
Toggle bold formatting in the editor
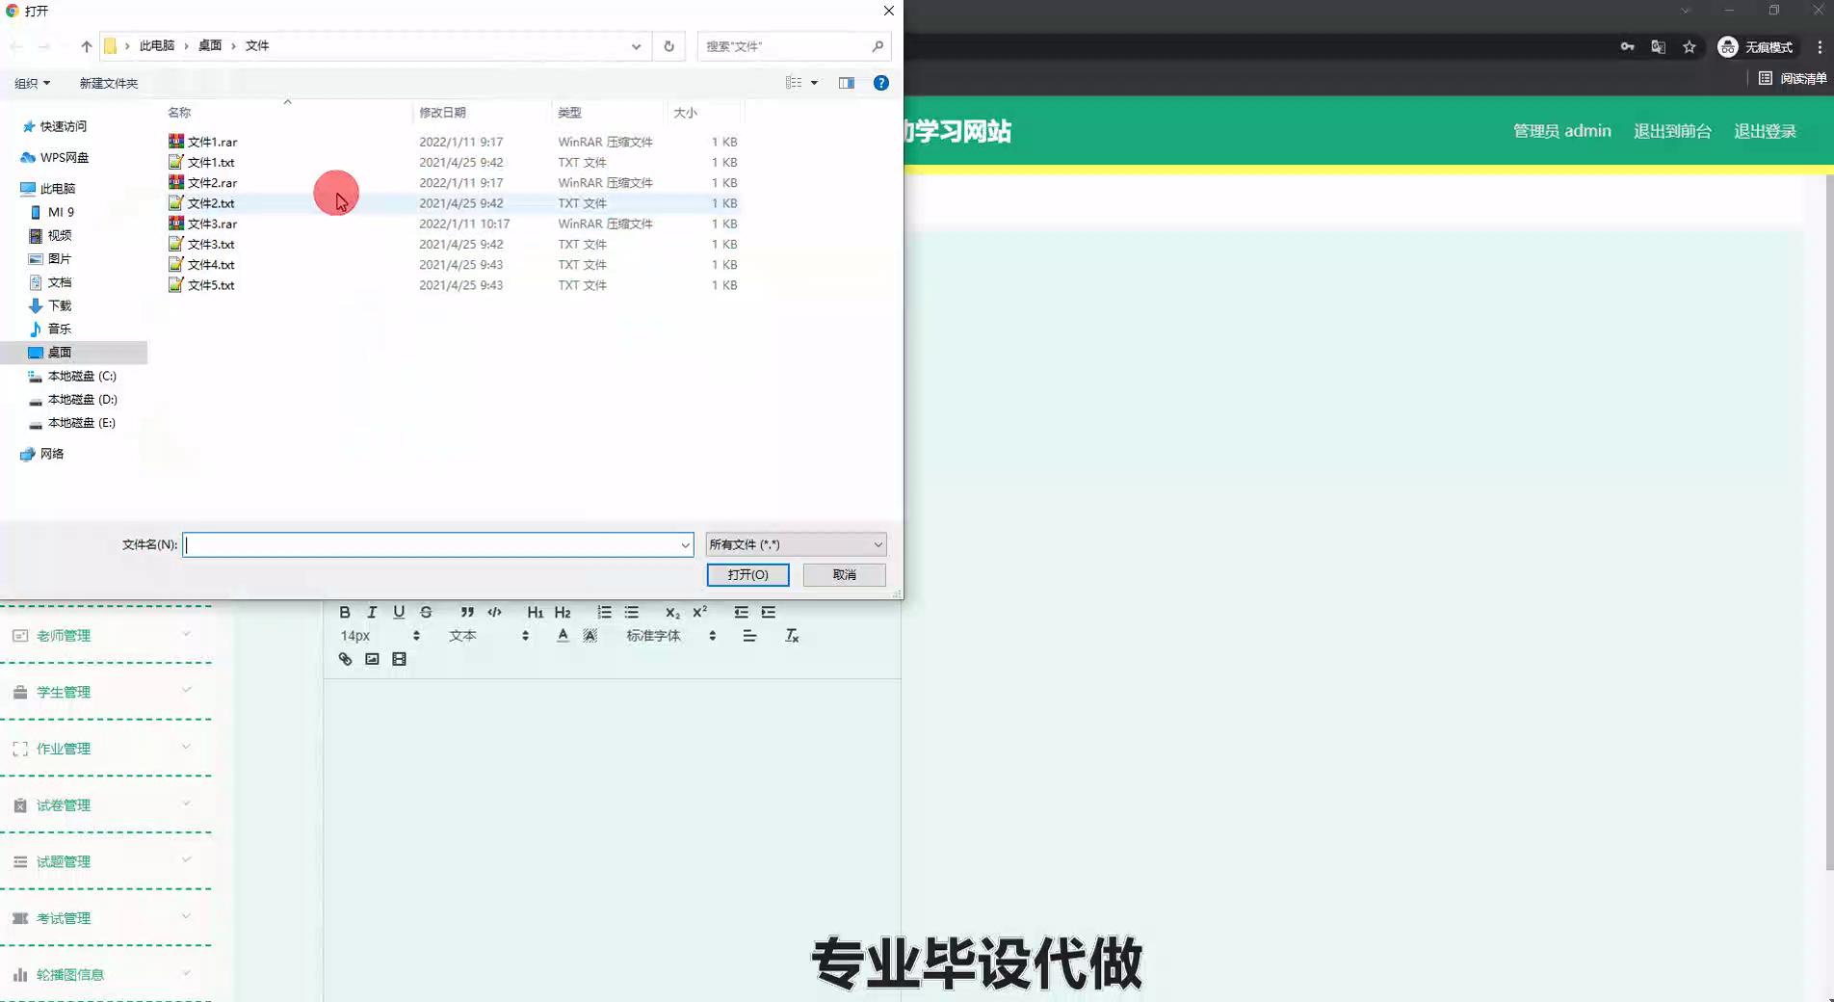[345, 612]
